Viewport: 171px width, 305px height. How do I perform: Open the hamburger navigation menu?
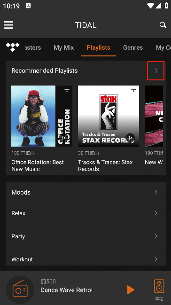point(8,25)
